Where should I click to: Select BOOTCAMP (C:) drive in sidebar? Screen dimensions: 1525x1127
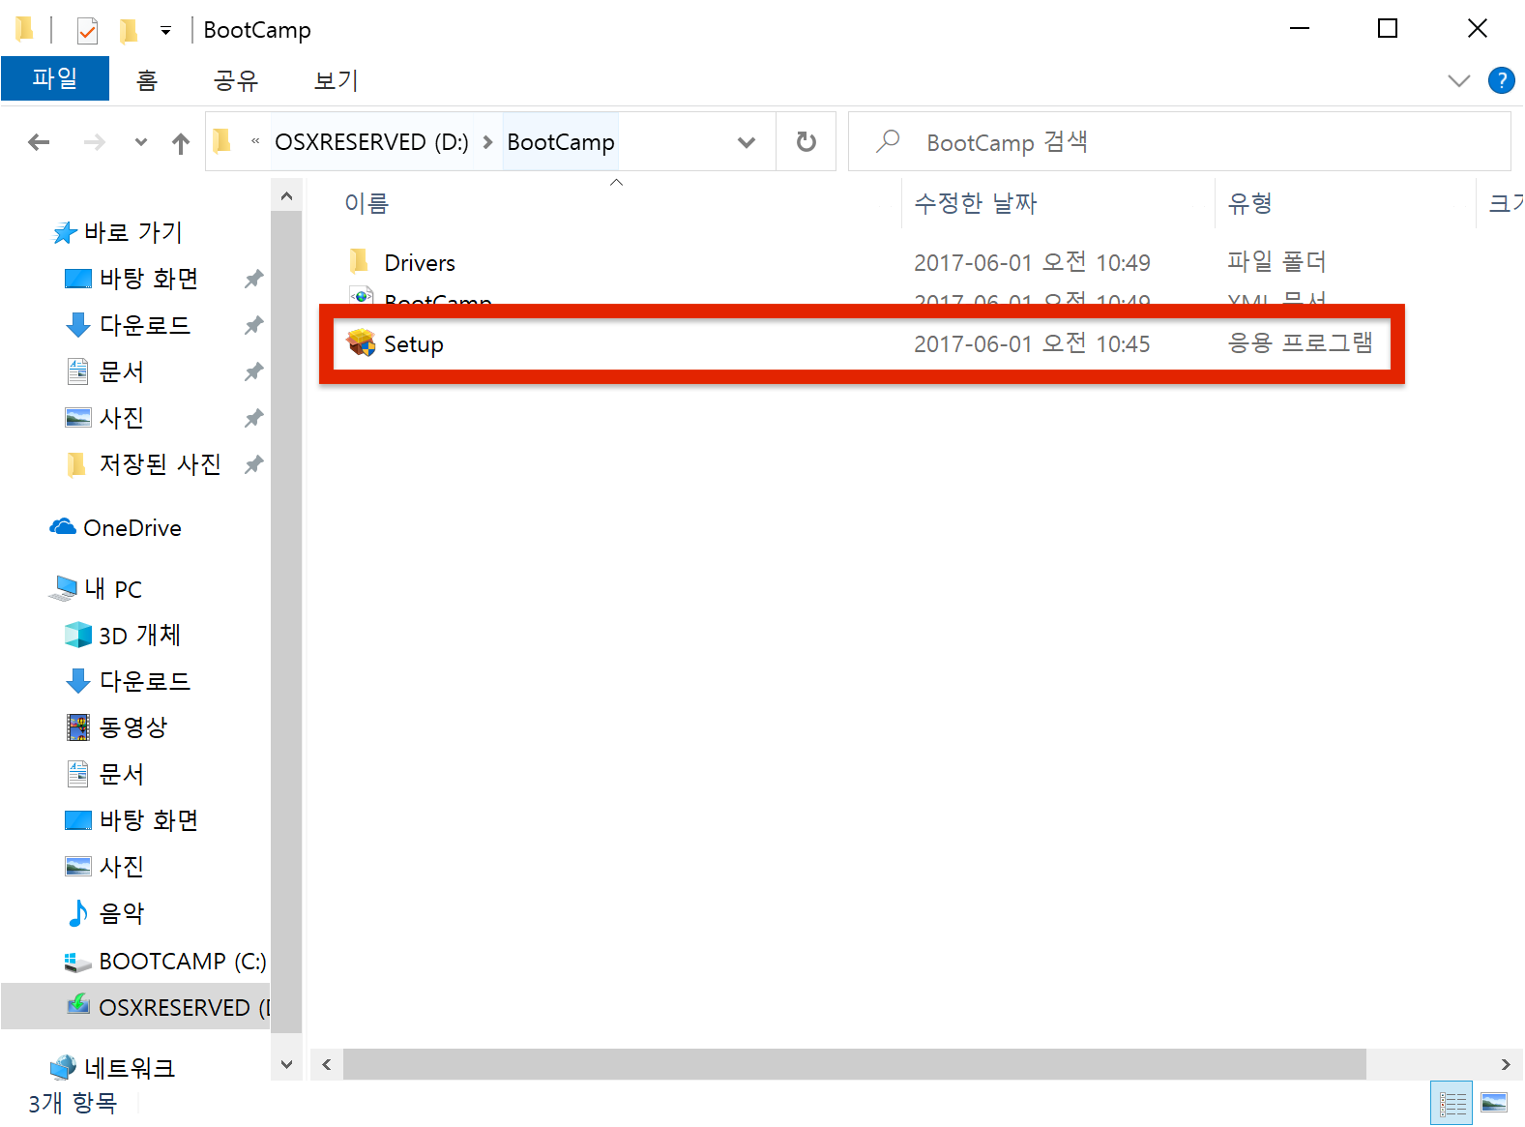(x=182, y=962)
